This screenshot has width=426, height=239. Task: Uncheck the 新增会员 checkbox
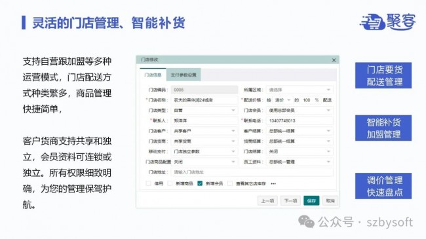(x=200, y=183)
